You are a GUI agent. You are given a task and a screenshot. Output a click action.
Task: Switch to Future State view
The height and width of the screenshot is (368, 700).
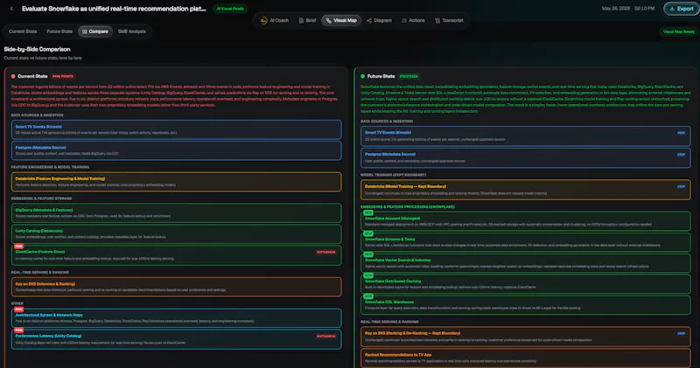tap(59, 31)
